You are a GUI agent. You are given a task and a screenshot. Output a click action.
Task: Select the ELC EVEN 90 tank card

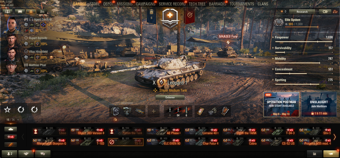(x=164, y=142)
